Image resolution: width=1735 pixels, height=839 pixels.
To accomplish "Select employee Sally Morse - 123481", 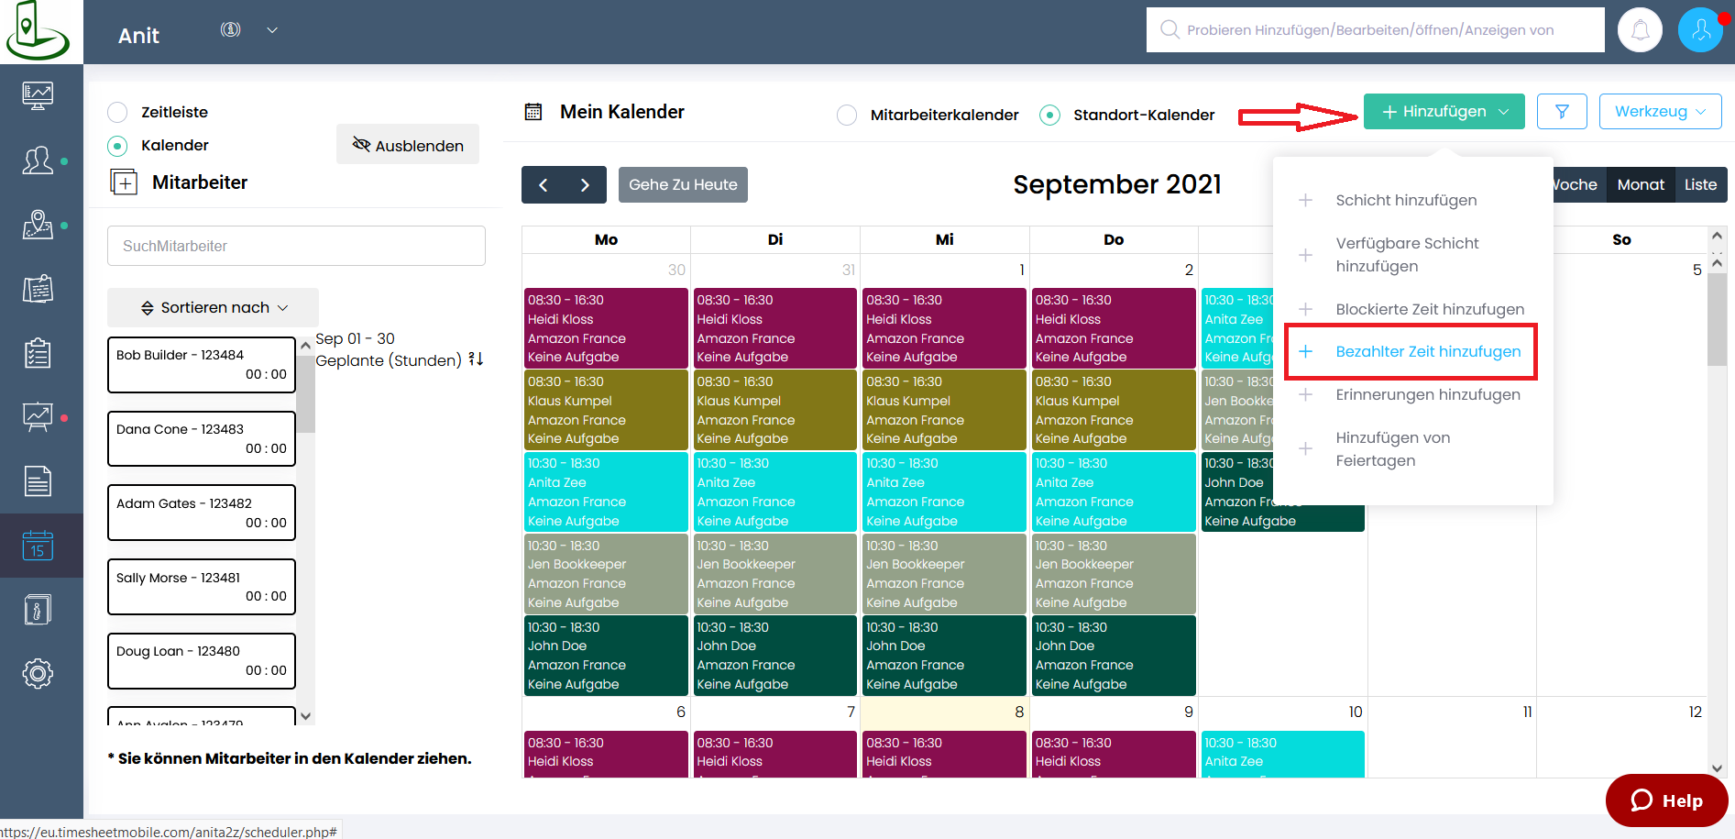I will pyautogui.click(x=202, y=587).
